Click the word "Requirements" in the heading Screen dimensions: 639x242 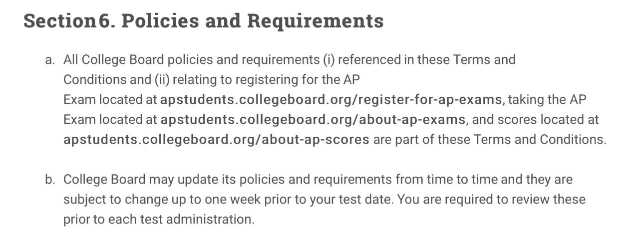click(316, 21)
